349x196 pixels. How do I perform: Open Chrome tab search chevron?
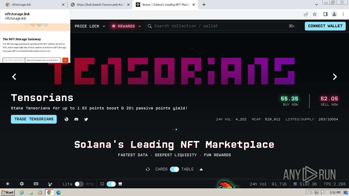(x=316, y=4)
